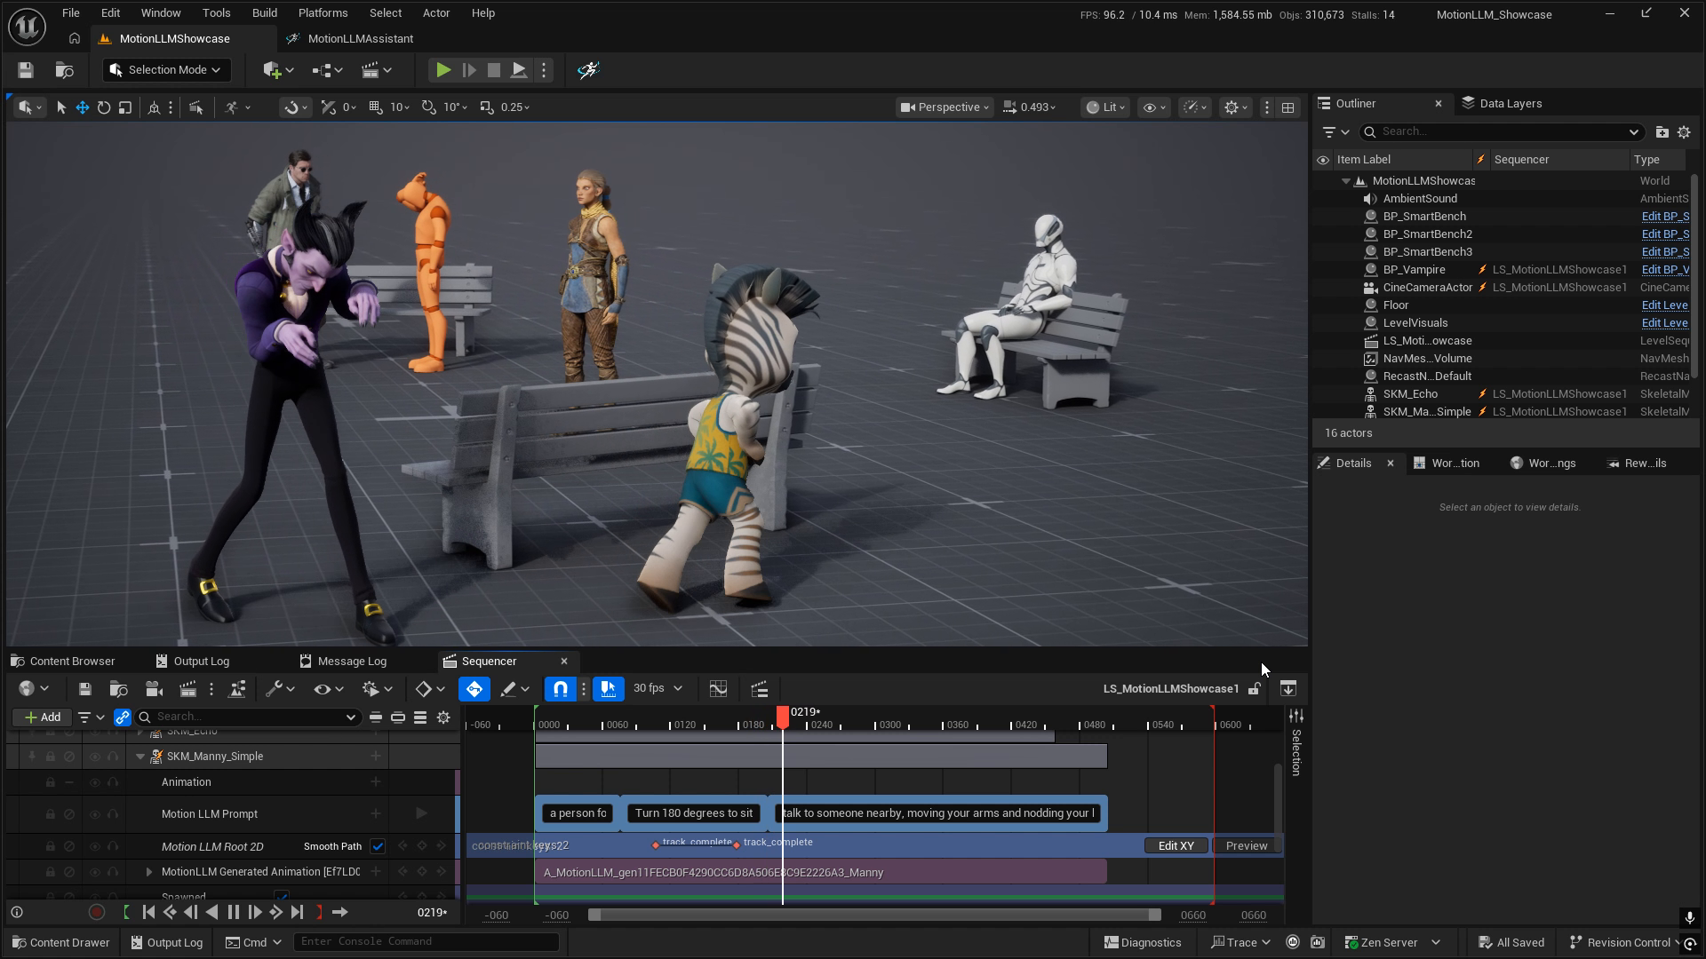Screen dimensions: 1706x959
Task: Open Revision Control in status bar
Action: [1623, 943]
